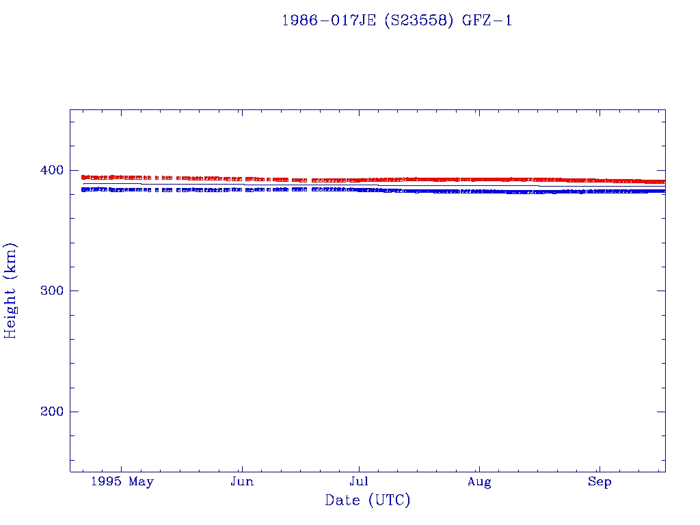
Task: Click the "Sep" date label
Action: 600,482
